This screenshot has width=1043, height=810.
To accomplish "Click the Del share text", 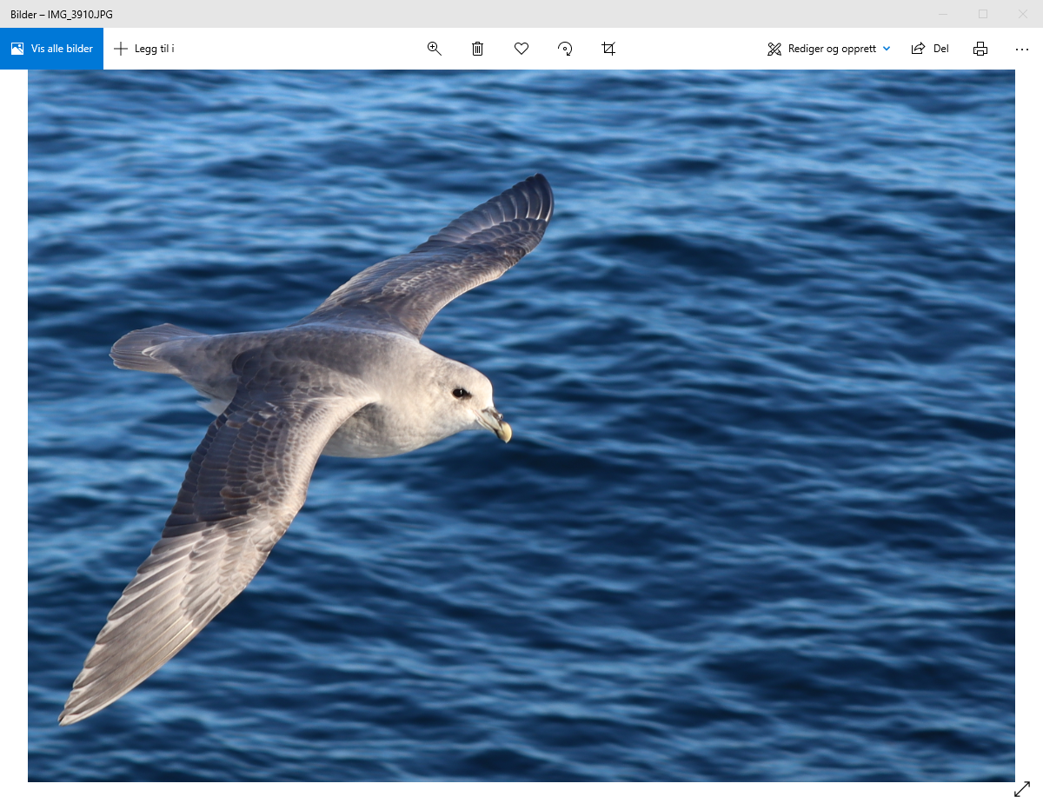I will coord(940,49).
